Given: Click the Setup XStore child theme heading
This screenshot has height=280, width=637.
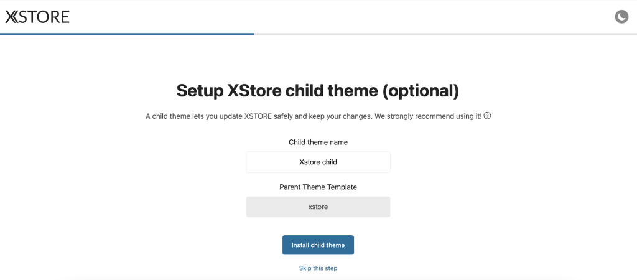Looking at the screenshot, I should [318, 91].
